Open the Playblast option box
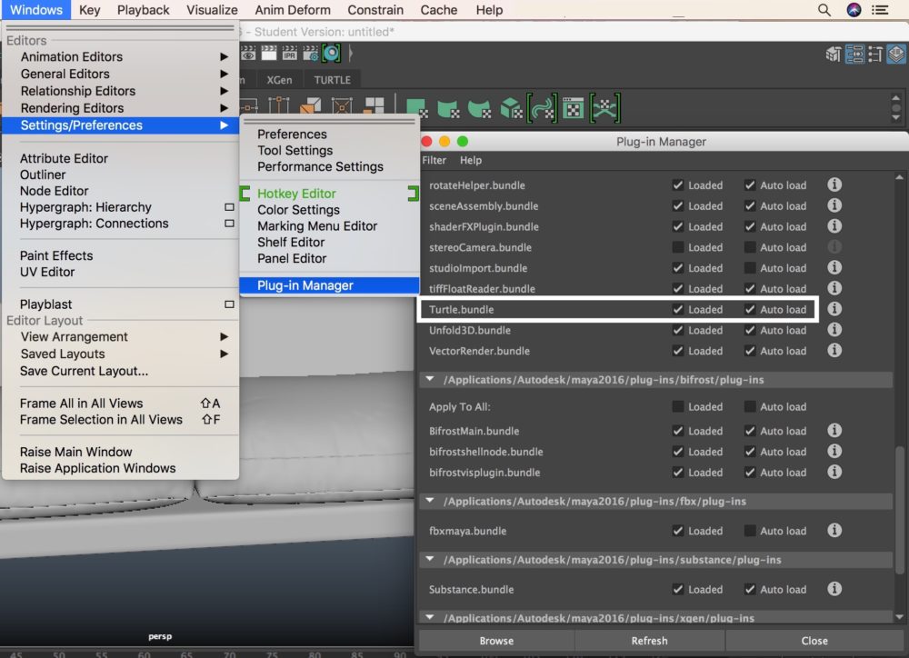The height and width of the screenshot is (658, 909). click(x=230, y=304)
